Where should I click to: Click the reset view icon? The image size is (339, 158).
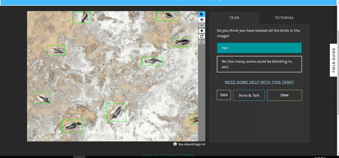[x=202, y=42]
